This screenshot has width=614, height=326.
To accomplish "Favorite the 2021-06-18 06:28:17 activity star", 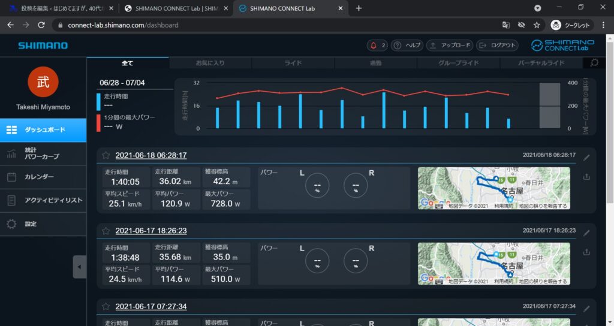I will tap(106, 155).
